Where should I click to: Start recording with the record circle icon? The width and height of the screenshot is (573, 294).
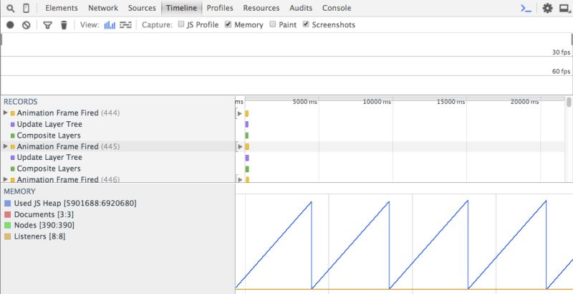[10, 25]
